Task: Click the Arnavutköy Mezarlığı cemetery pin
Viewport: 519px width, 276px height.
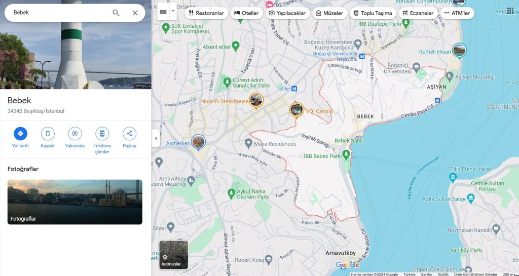Action: 191,180
